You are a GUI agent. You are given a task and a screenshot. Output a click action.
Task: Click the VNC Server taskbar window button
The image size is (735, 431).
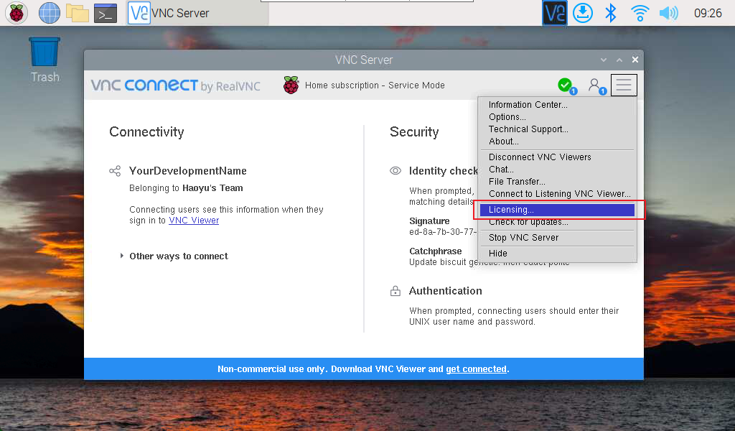(198, 13)
